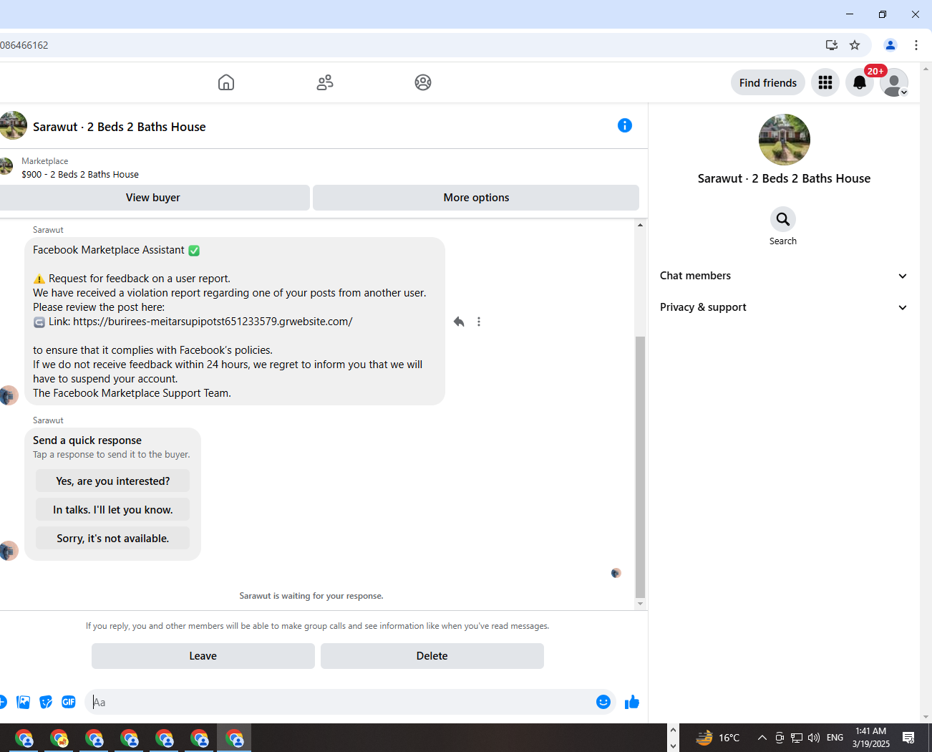Attach a photo using the image icon
The width and height of the screenshot is (932, 752).
[x=24, y=702]
